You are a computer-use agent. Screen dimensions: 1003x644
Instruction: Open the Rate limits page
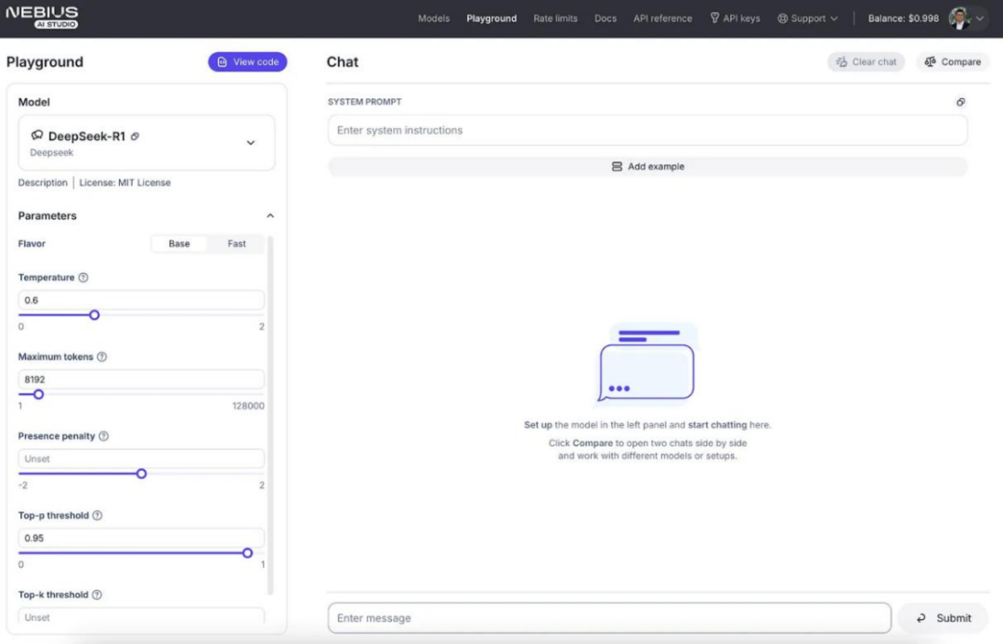coord(555,19)
